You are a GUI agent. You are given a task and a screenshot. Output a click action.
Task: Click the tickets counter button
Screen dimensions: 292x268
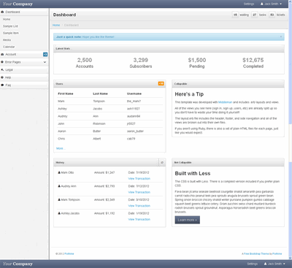(272, 15)
